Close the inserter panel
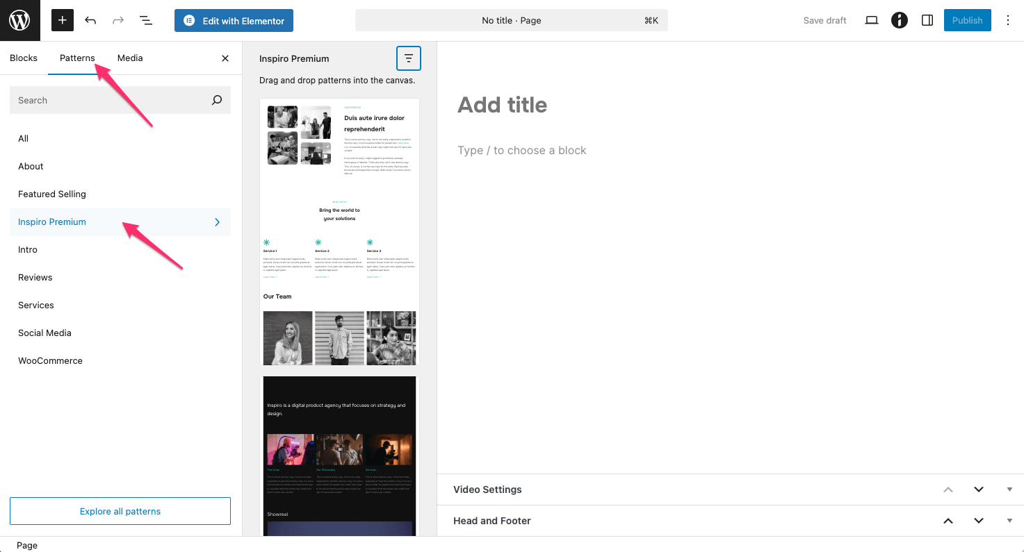This screenshot has width=1024, height=552. (225, 58)
